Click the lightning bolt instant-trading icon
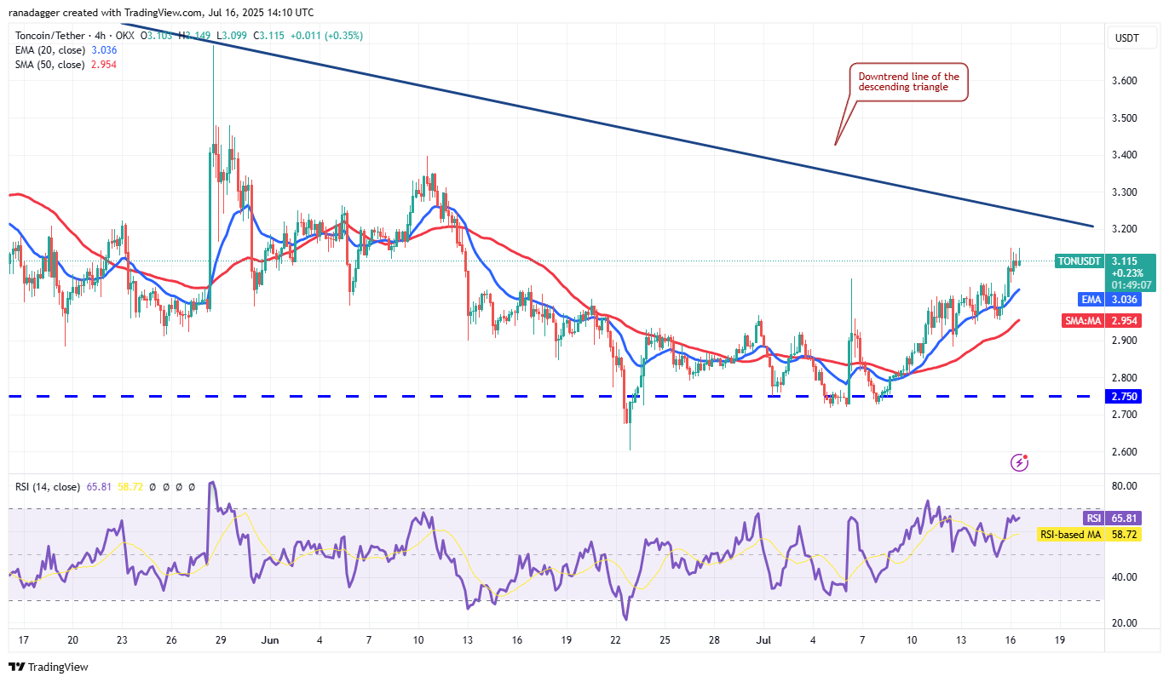 [1019, 461]
